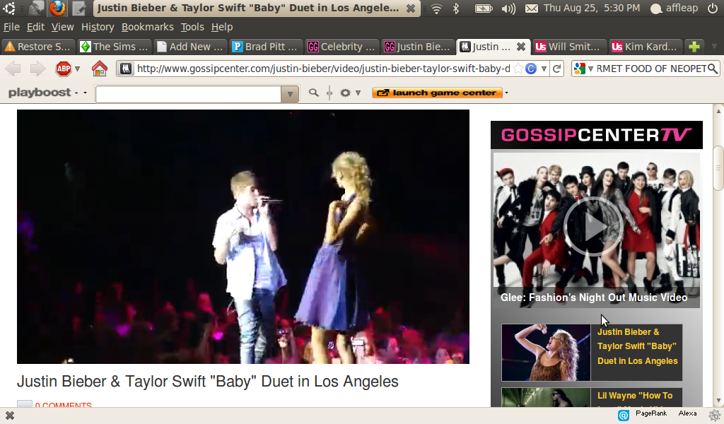This screenshot has height=424, width=724.
Task: Open the list all tabs dropdown
Action: [x=714, y=46]
